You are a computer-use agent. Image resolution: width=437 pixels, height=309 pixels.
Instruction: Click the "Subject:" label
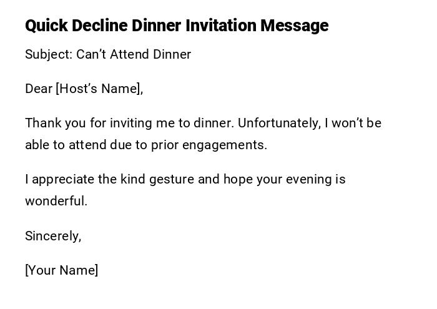49,54
